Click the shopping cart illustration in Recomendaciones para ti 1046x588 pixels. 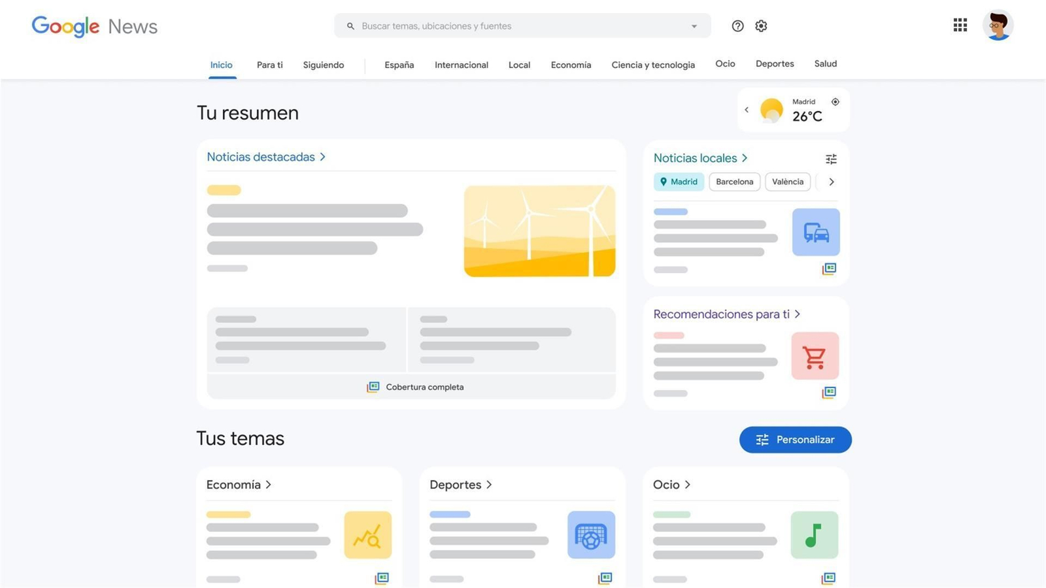click(x=815, y=355)
